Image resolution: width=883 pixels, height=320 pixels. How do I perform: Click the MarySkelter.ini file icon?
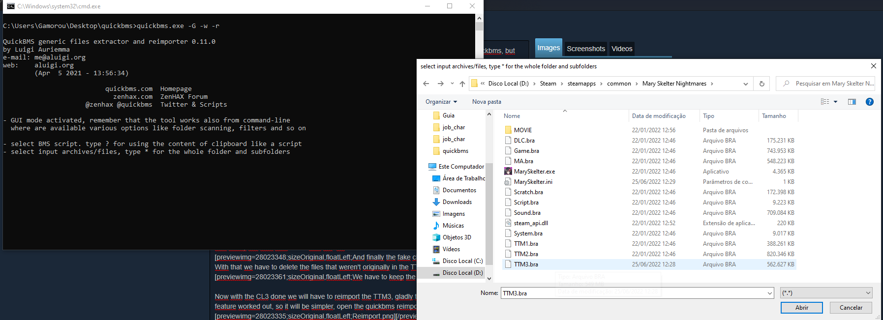(508, 181)
